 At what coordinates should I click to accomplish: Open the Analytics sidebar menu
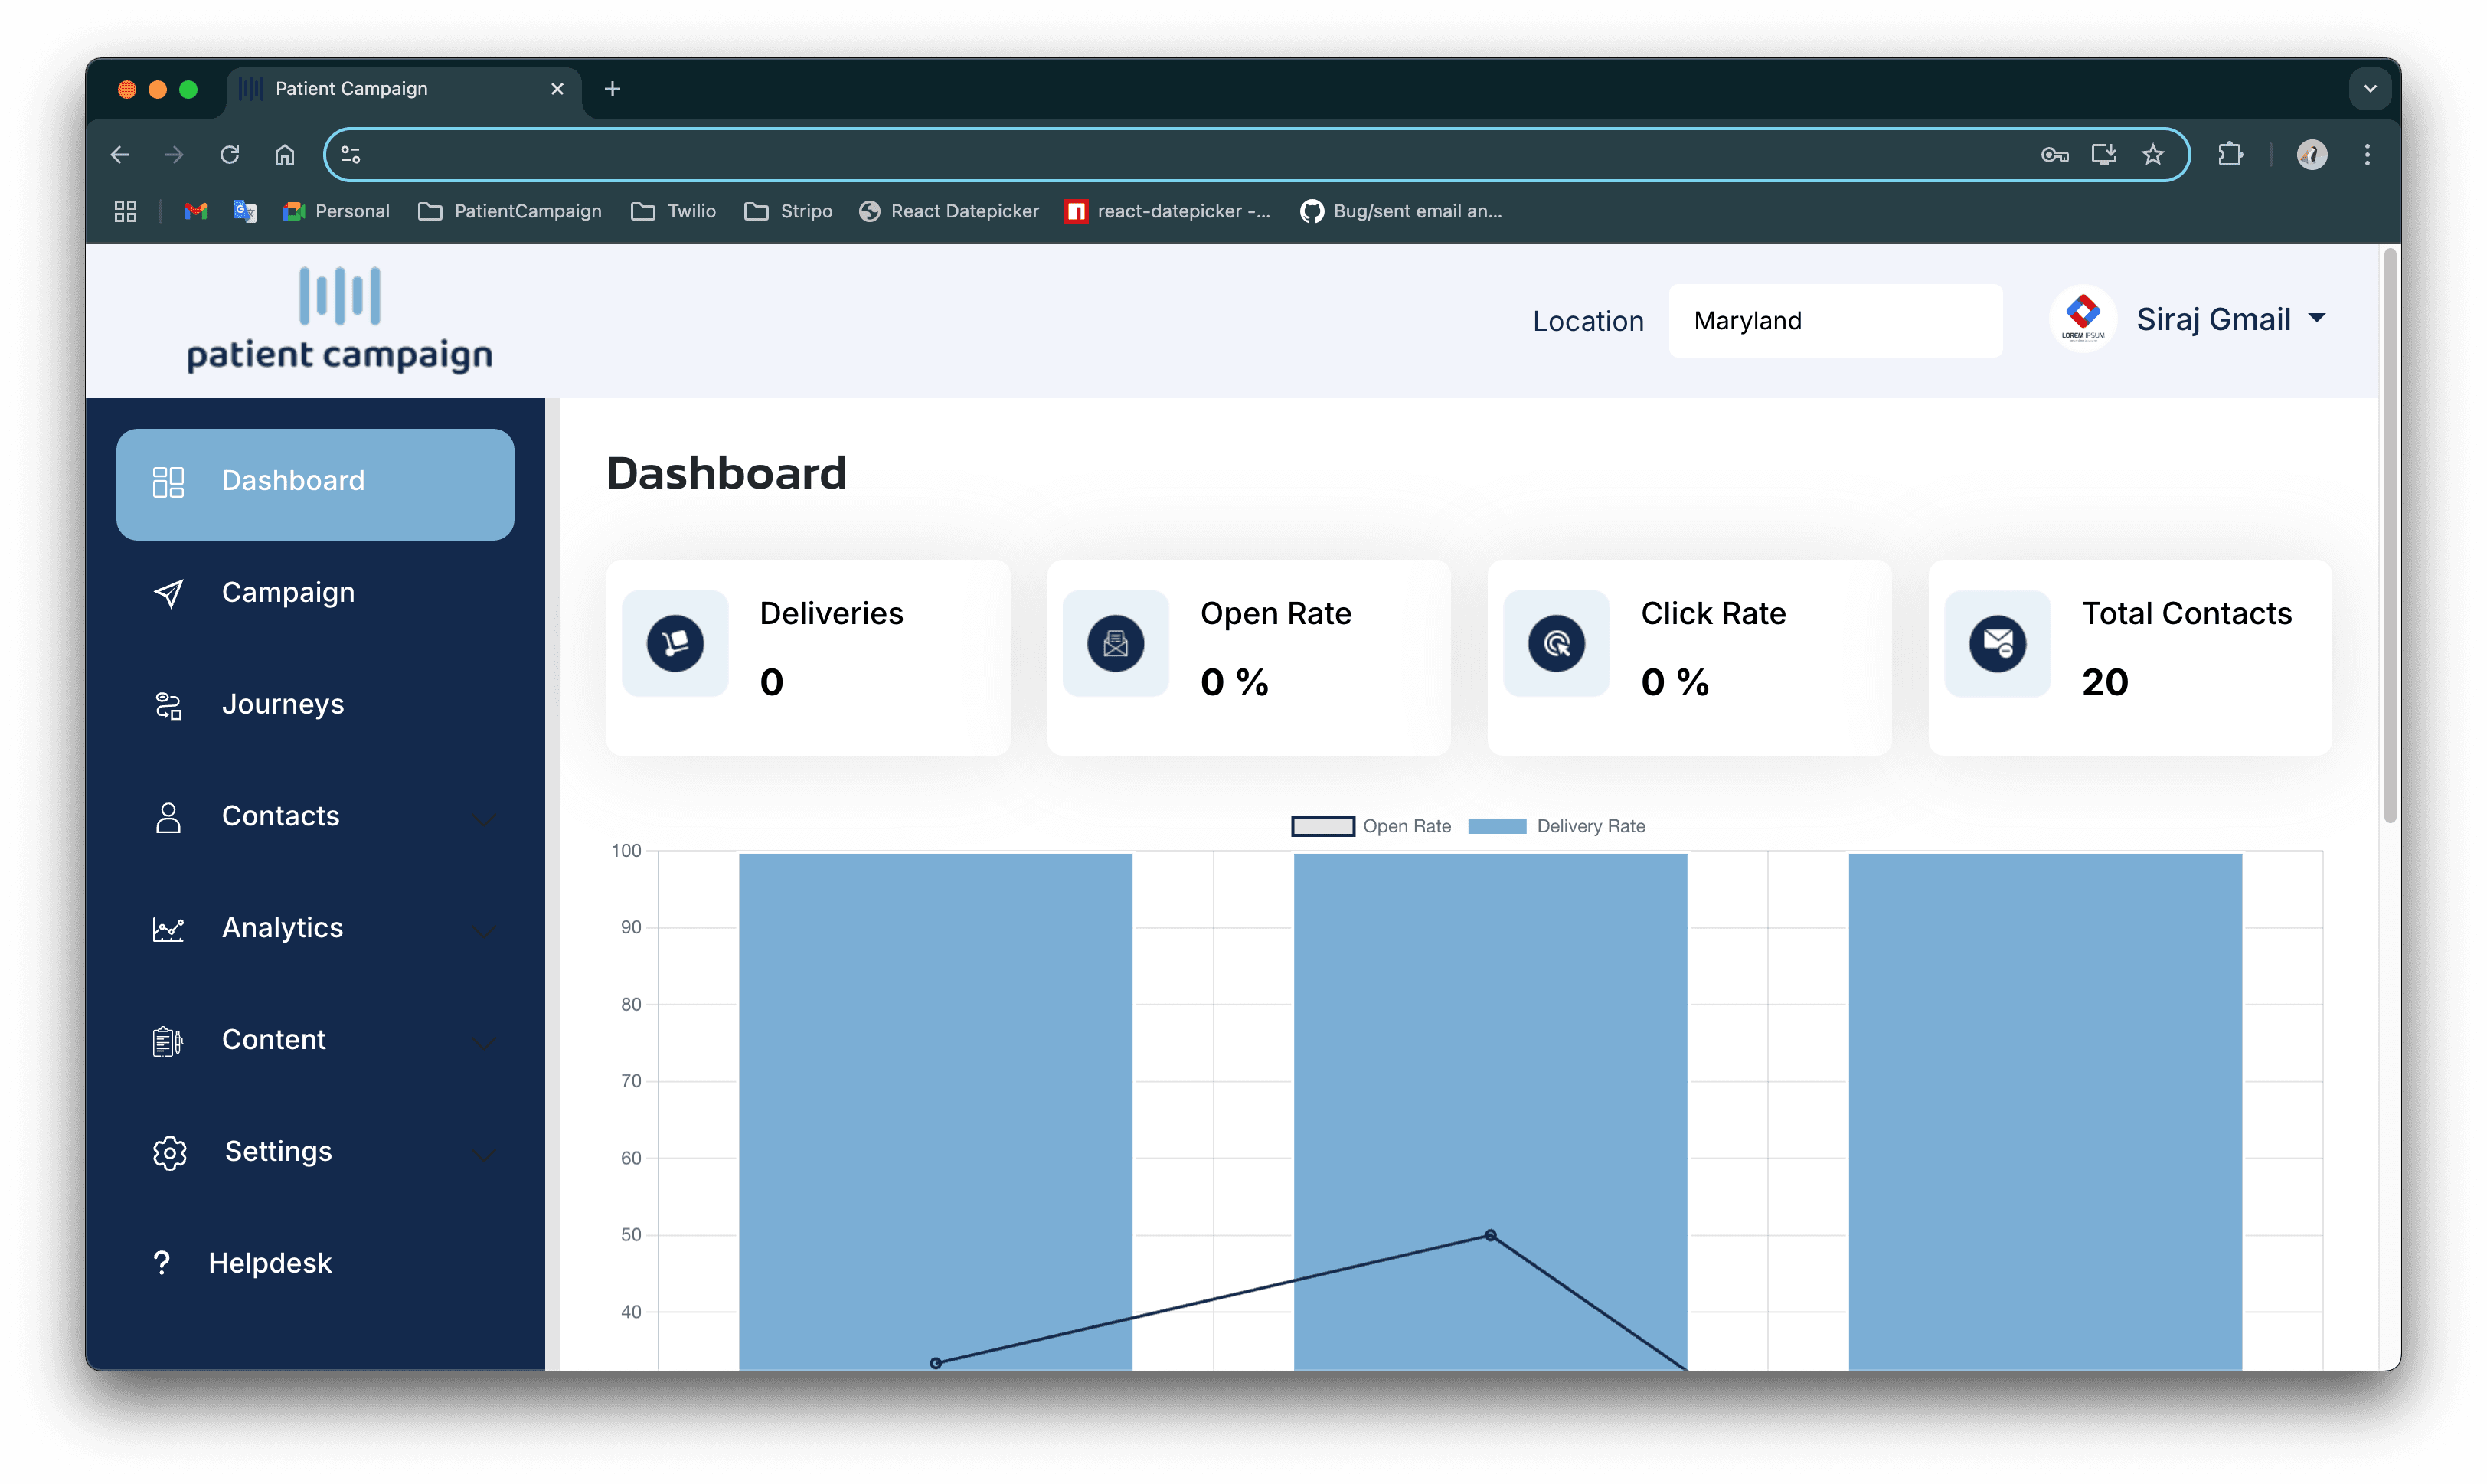coord(315,929)
